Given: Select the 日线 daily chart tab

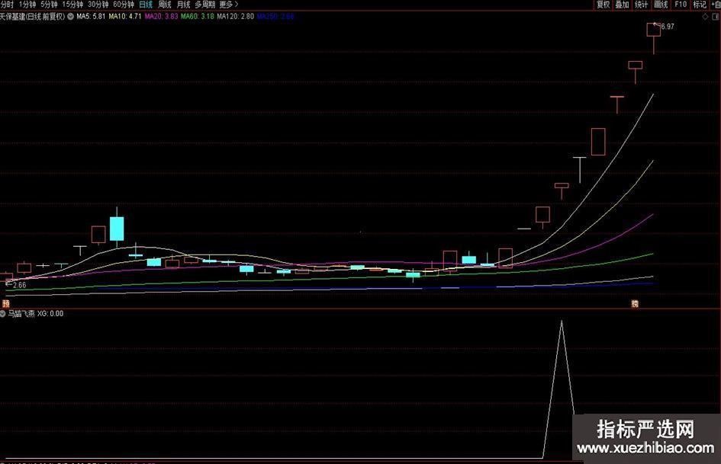Looking at the screenshot, I should pos(146,5).
